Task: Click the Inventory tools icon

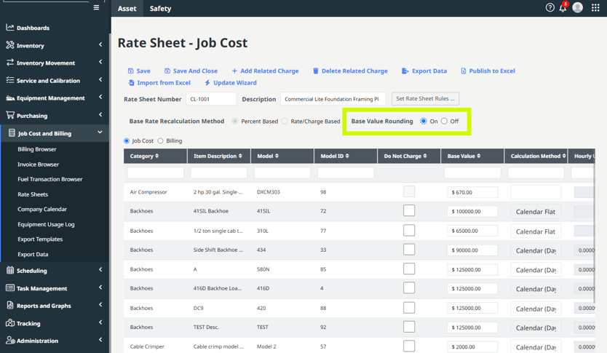Action: pos(10,45)
